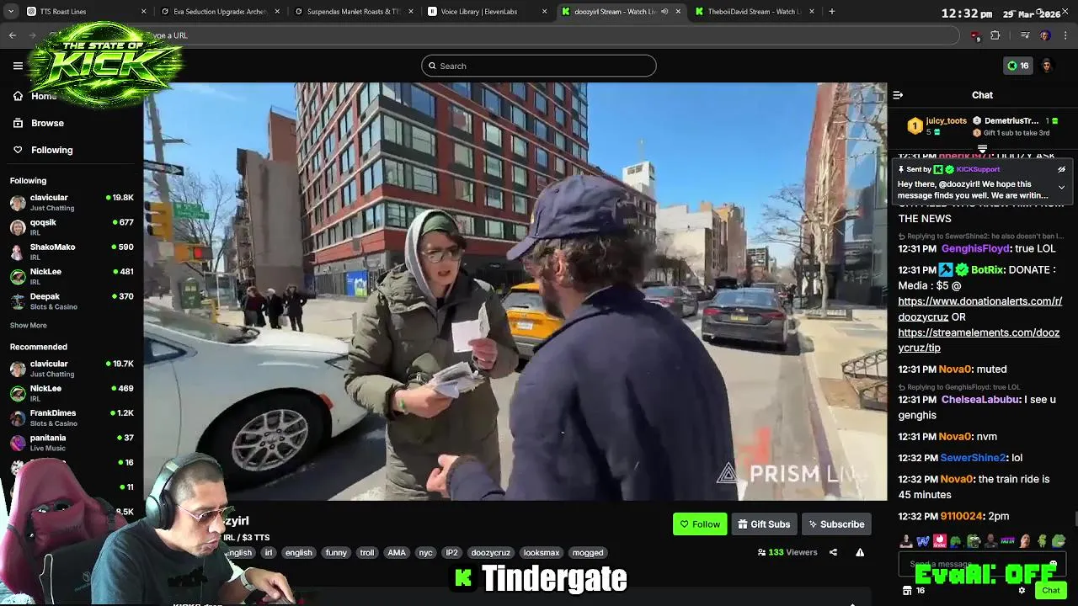Click the ChelseaLabubu username in chat

(x=980, y=400)
